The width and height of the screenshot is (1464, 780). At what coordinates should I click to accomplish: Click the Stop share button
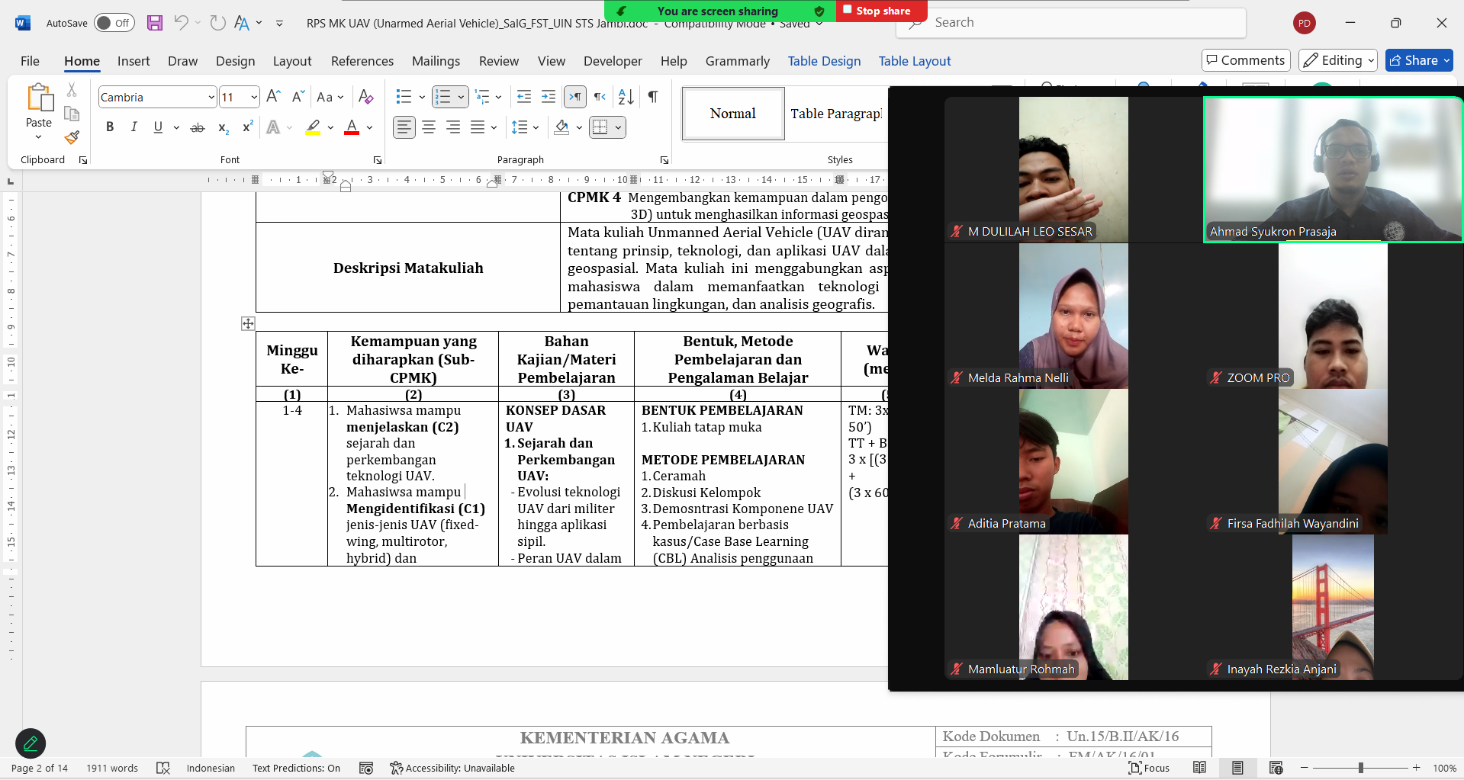pos(881,11)
